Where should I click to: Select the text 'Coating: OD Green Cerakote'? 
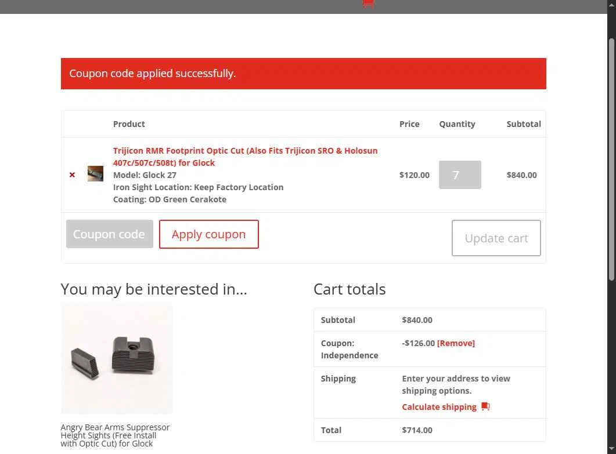click(170, 199)
